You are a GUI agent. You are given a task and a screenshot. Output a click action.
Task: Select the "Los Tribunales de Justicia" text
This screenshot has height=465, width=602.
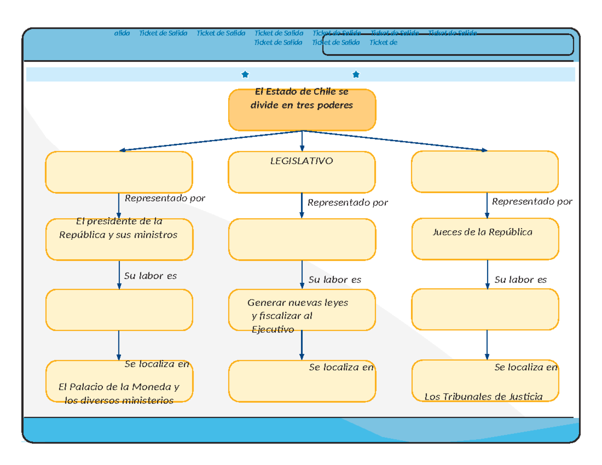(484, 397)
